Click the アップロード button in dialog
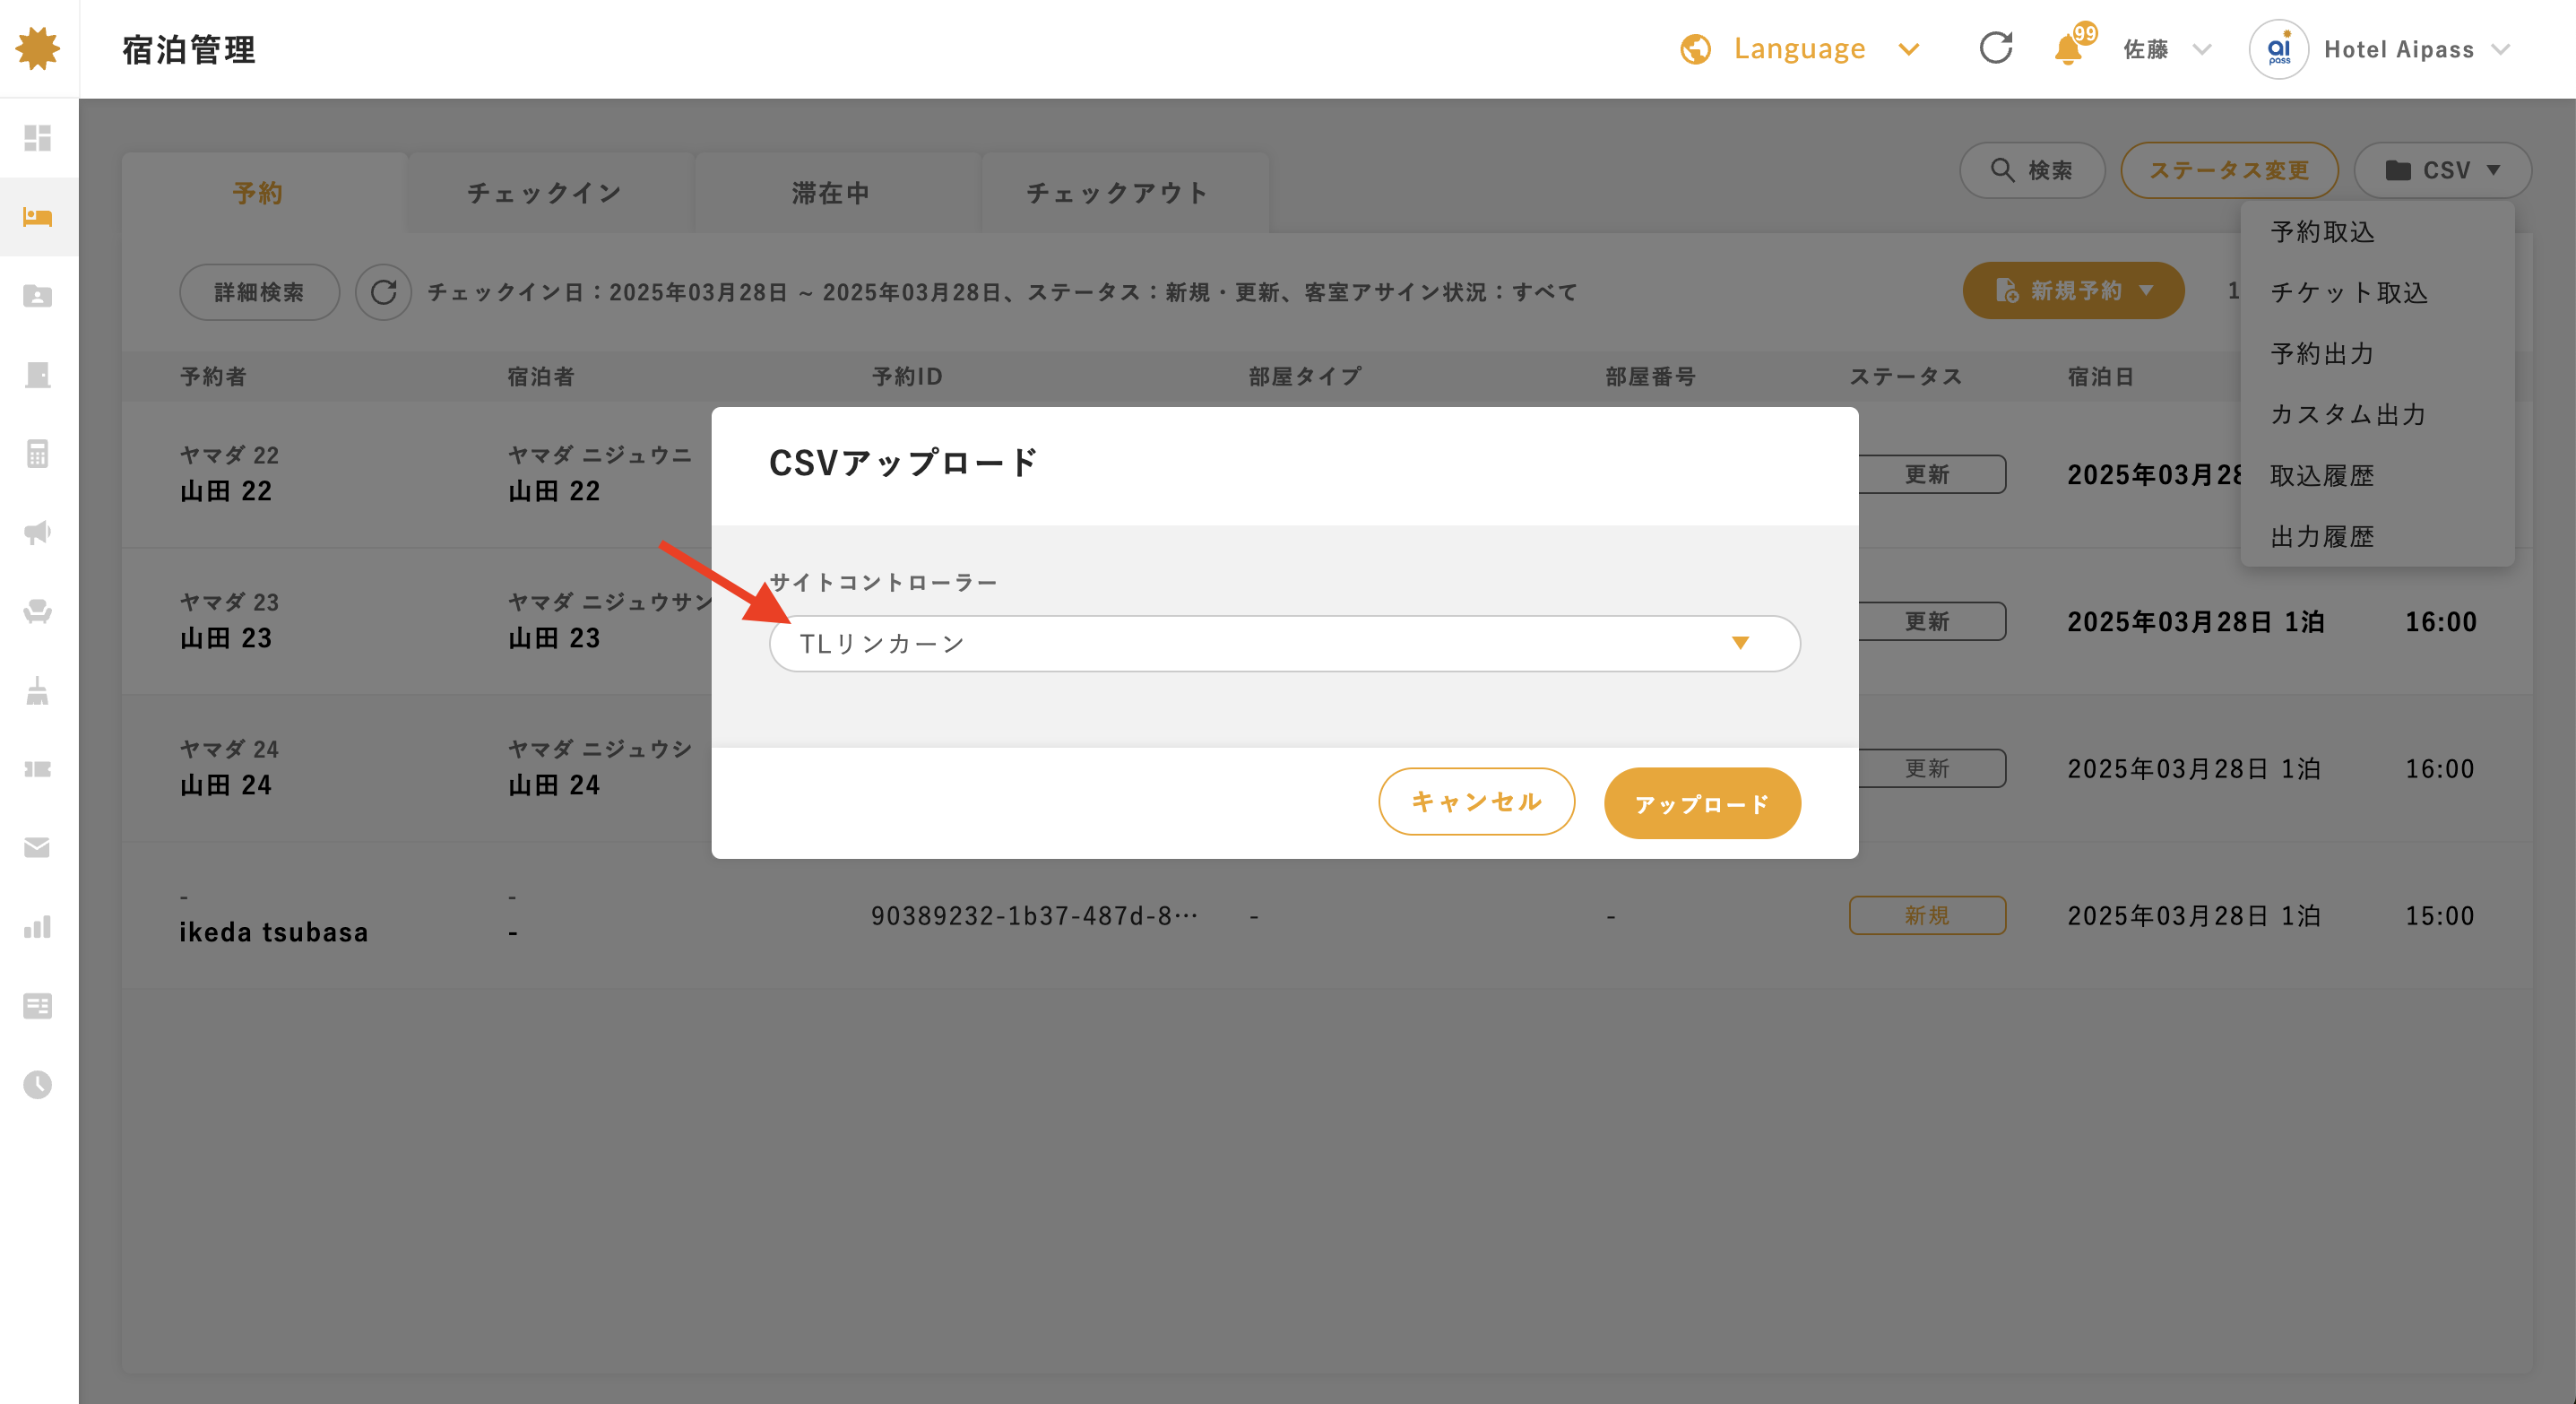This screenshot has width=2576, height=1404. coord(1702,803)
